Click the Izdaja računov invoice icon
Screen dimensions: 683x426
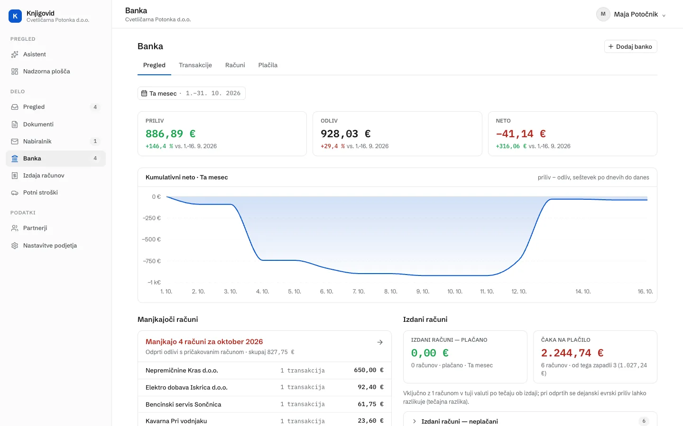15,176
